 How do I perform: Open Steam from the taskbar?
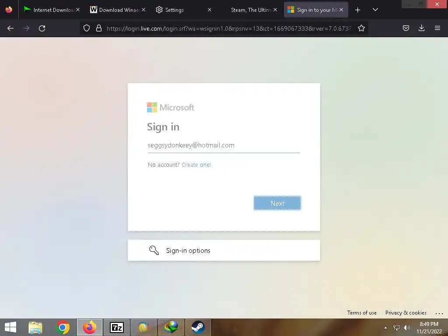(x=198, y=327)
